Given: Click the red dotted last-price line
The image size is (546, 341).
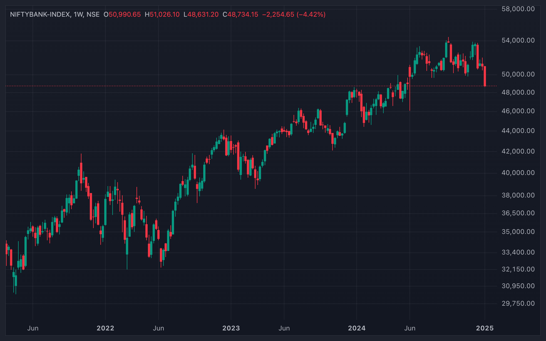Looking at the screenshot, I should pyautogui.click(x=250, y=86).
